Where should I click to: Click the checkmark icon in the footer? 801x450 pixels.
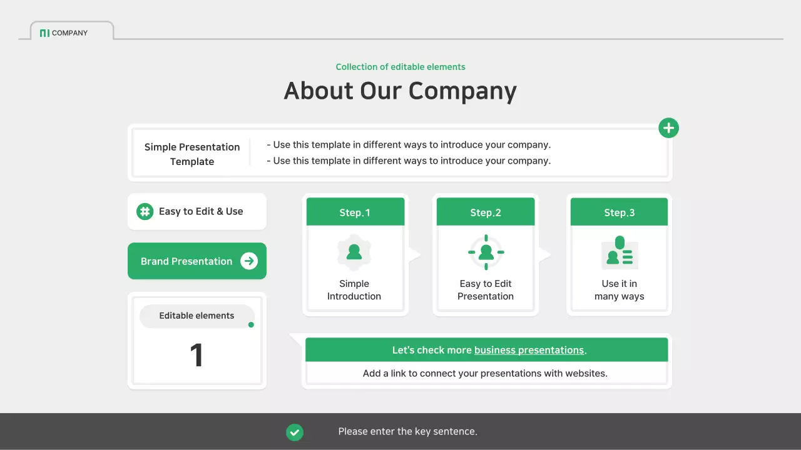coord(295,431)
